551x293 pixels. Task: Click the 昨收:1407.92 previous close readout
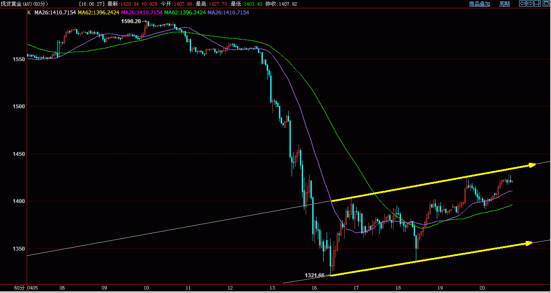(x=281, y=4)
